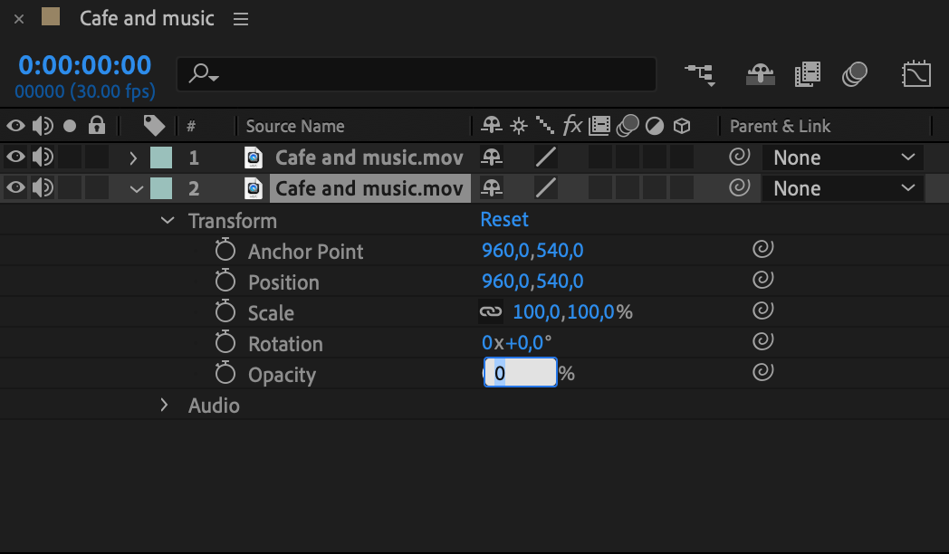
Task: Expand the Audio property group
Action: [164, 405]
